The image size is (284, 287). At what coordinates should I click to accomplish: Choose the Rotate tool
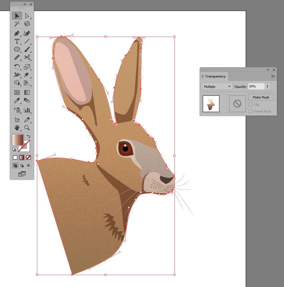pyautogui.click(x=17, y=67)
